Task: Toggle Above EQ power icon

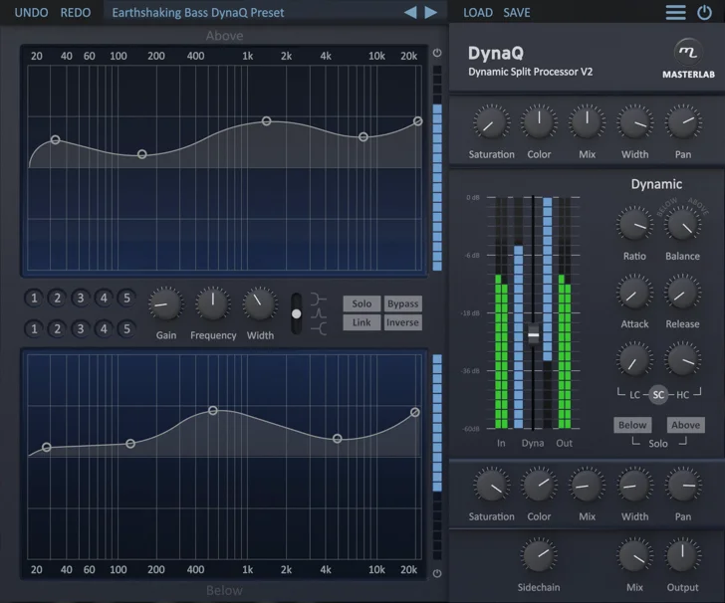Action: [437, 53]
